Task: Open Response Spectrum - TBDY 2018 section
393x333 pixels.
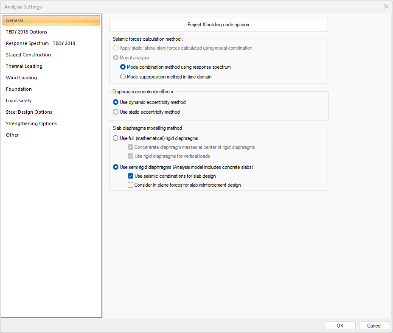Action: [x=40, y=43]
